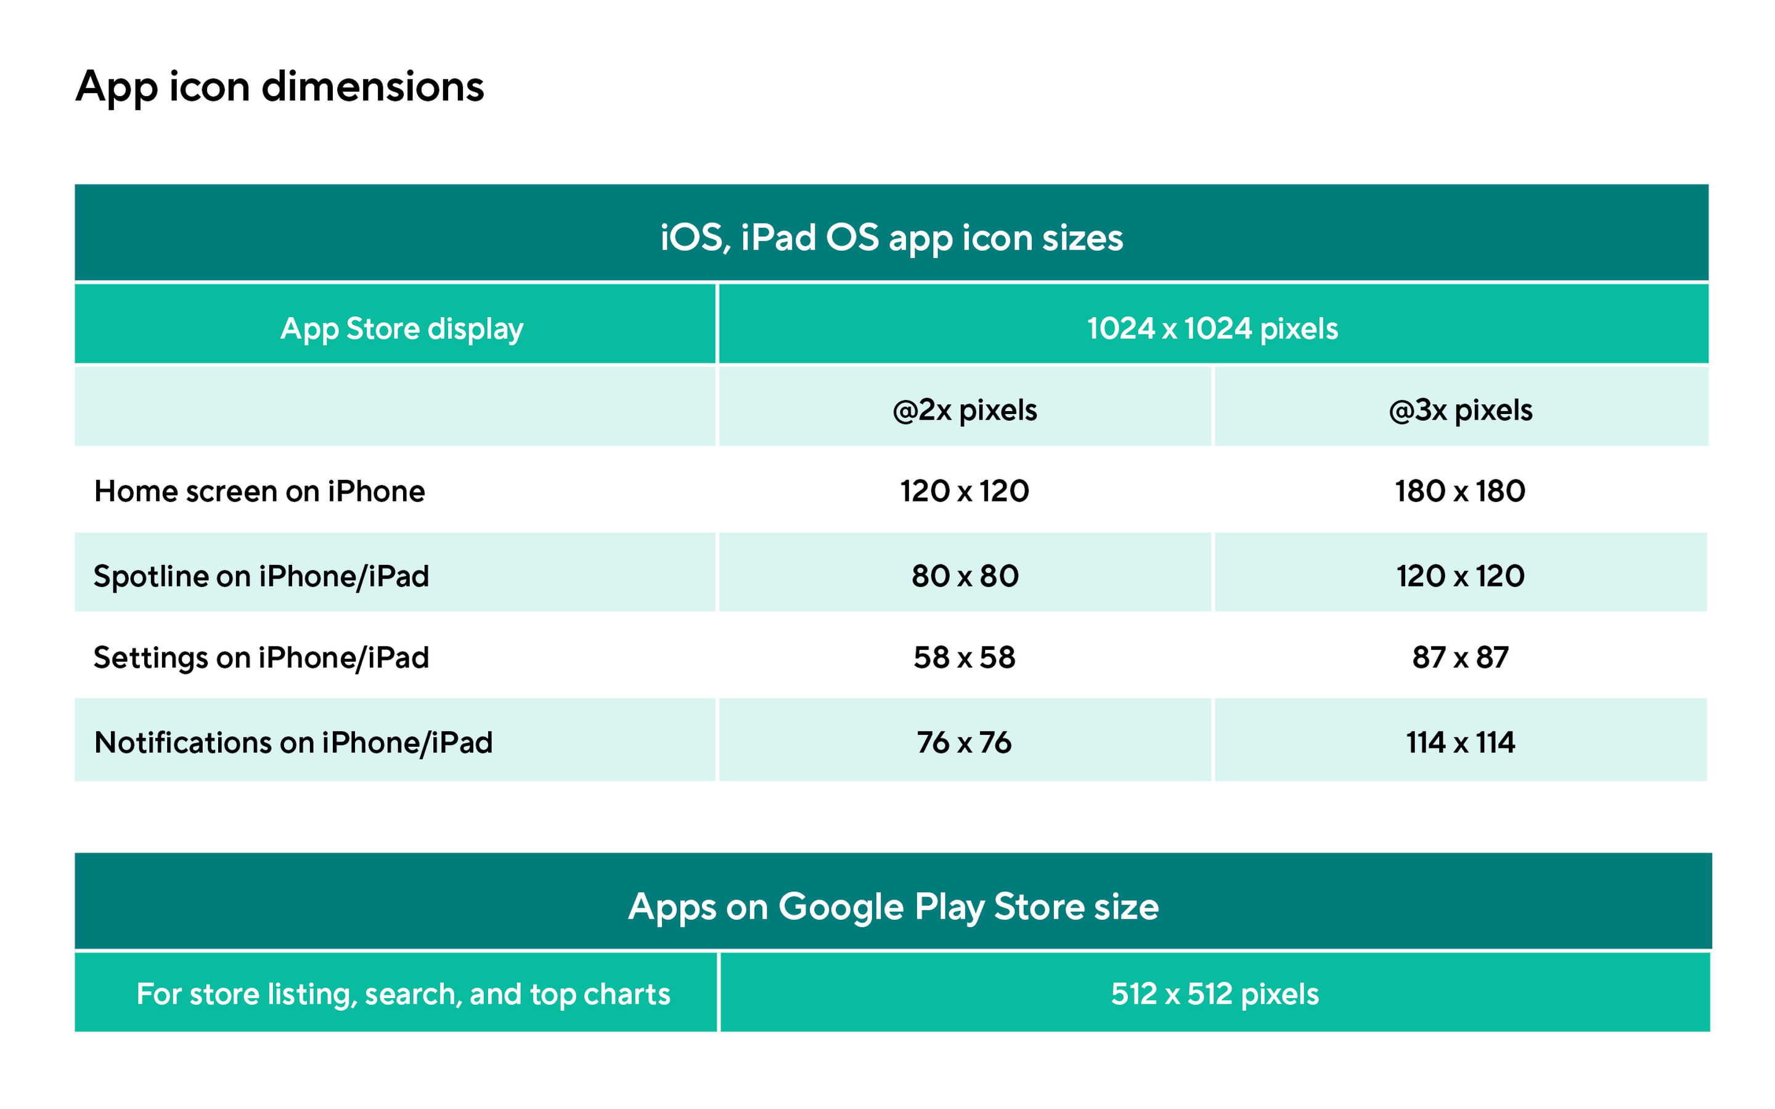This screenshot has width=1775, height=1109.
Task: Click For store listing, search, and top charts
Action: point(404,994)
